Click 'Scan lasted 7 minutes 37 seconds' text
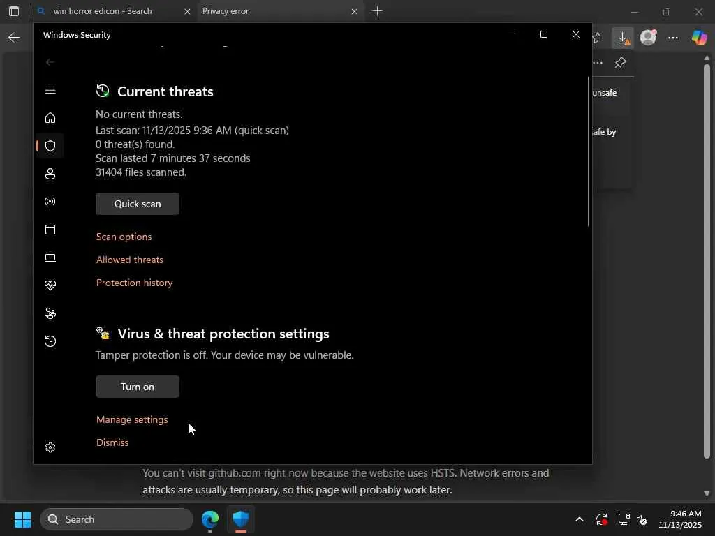 coord(173,158)
